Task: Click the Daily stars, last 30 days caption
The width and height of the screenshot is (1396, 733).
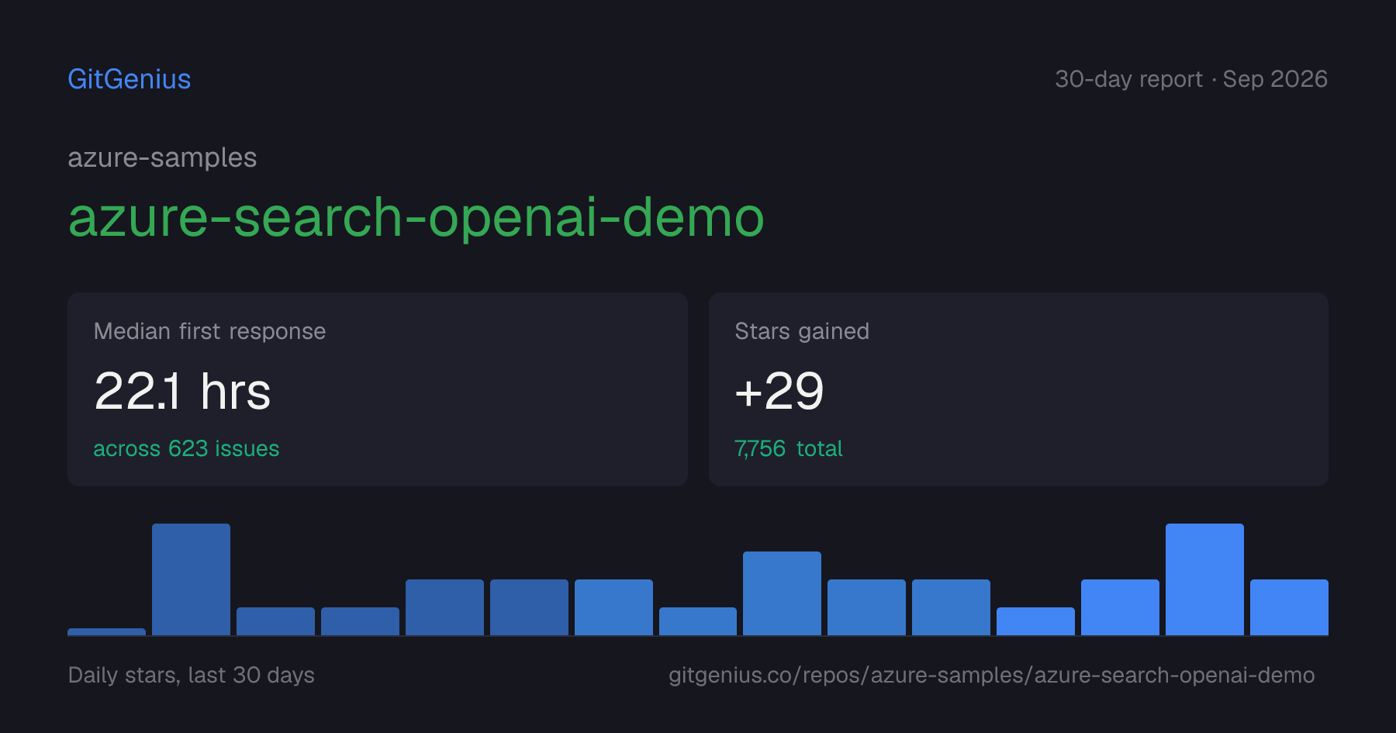Action: (191, 675)
